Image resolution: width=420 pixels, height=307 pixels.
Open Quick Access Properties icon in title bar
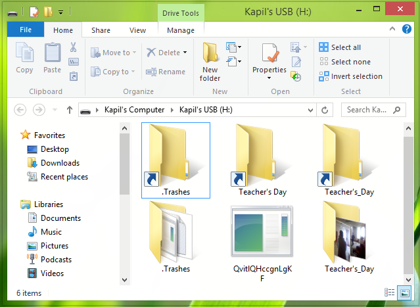(x=34, y=12)
